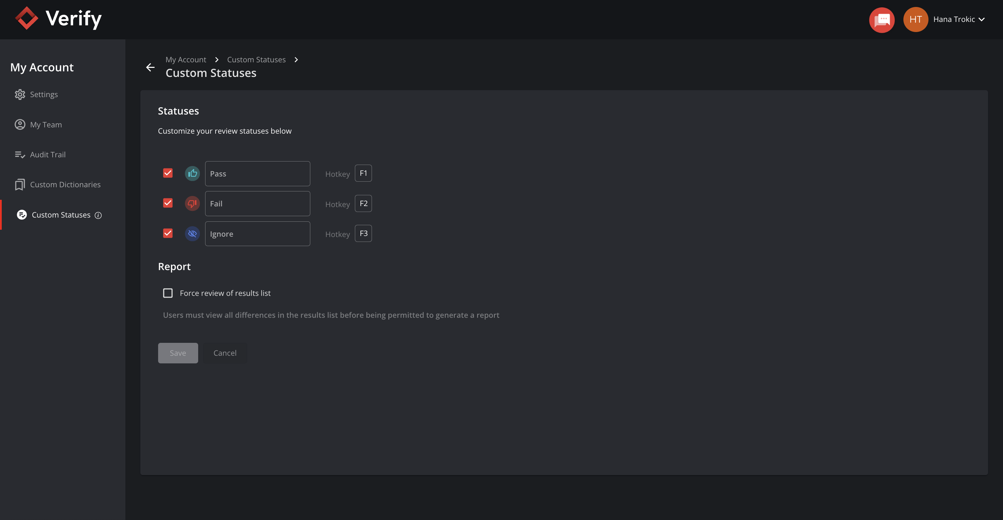Image resolution: width=1003 pixels, height=520 pixels.
Task: Uncheck the Pass status checkbox
Action: 168,173
